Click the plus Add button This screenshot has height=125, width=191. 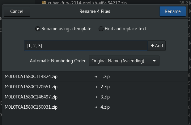click(157, 46)
